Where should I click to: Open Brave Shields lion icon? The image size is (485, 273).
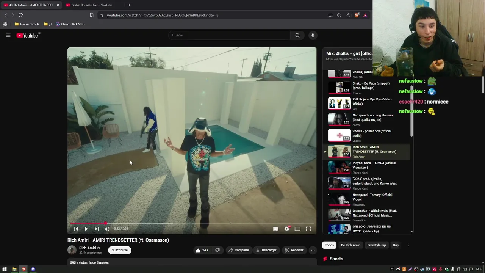pos(357,15)
